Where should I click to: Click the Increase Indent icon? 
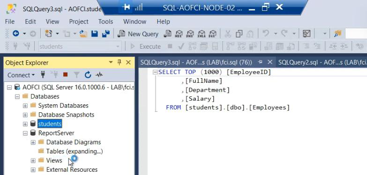[344, 46]
